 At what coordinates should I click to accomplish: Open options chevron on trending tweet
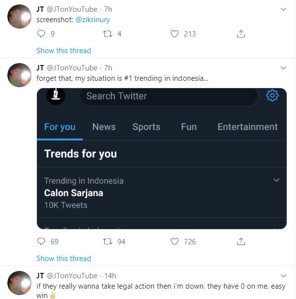point(283,68)
